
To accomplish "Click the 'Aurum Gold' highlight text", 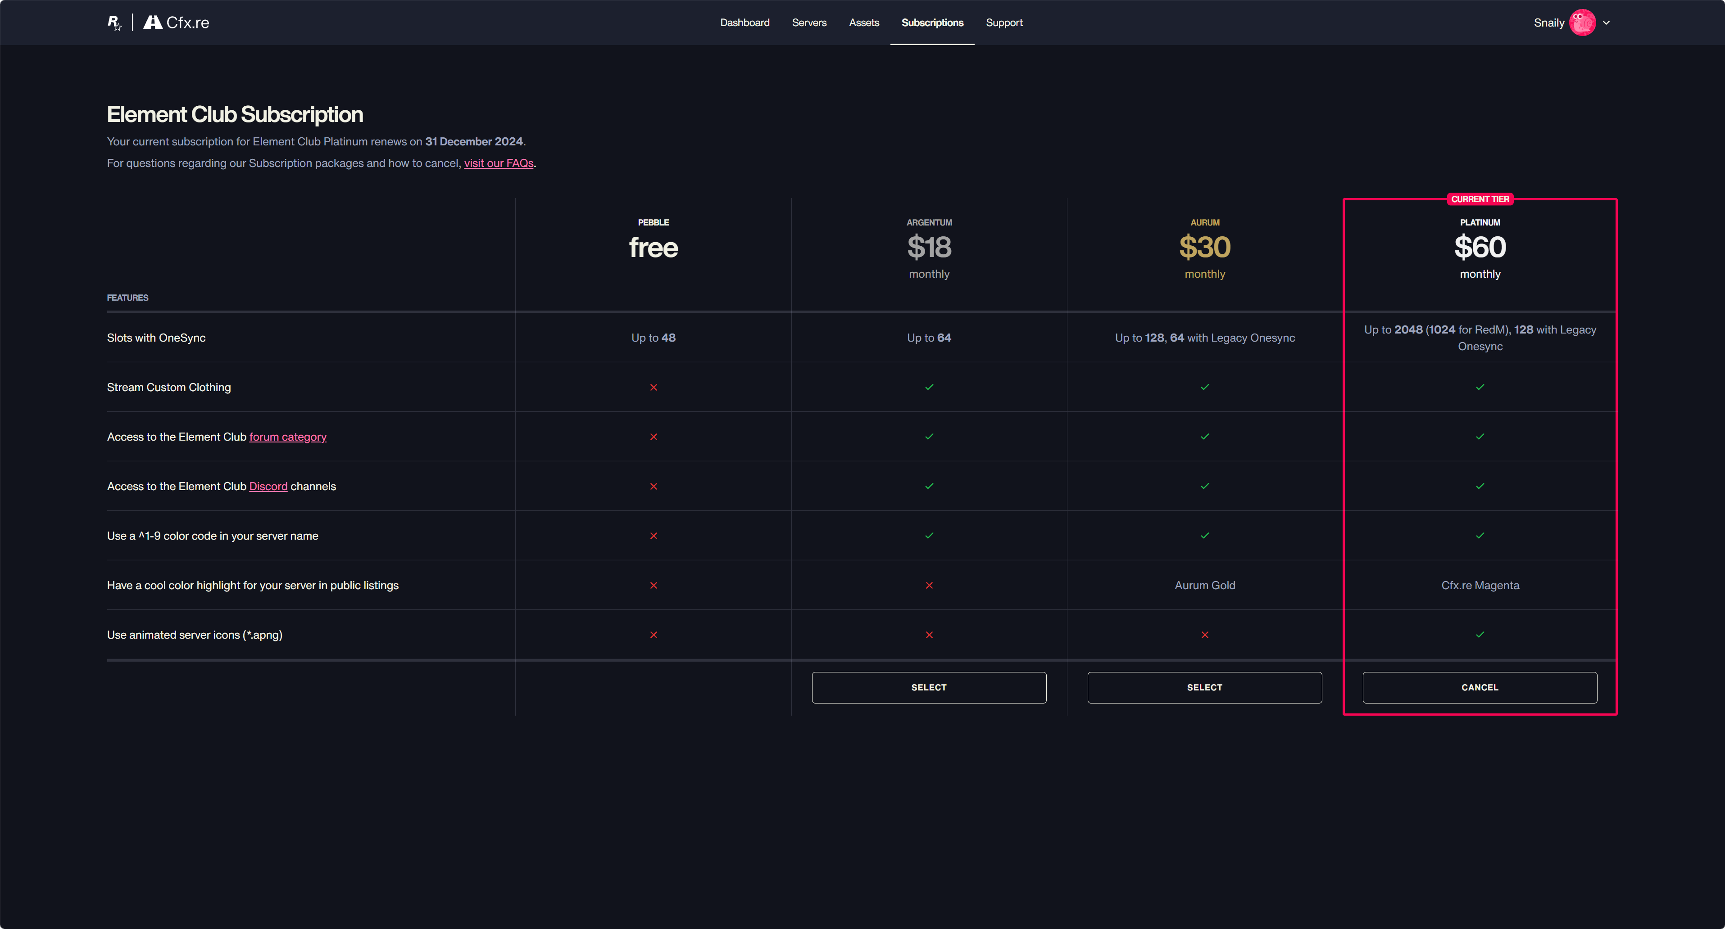I will [x=1205, y=586].
